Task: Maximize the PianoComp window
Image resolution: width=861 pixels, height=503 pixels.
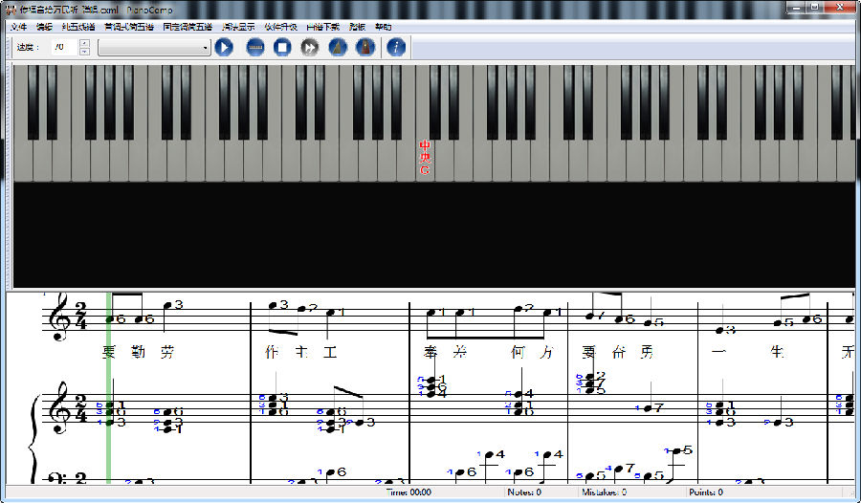Action: (x=815, y=7)
